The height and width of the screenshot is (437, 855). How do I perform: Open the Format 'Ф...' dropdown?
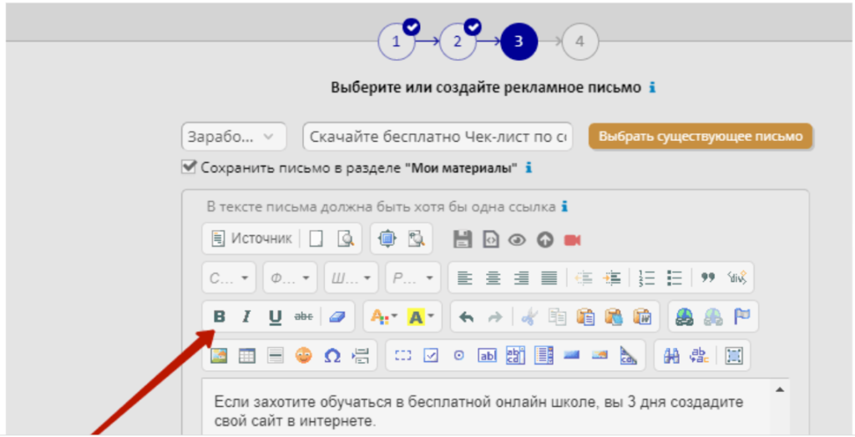(x=290, y=278)
